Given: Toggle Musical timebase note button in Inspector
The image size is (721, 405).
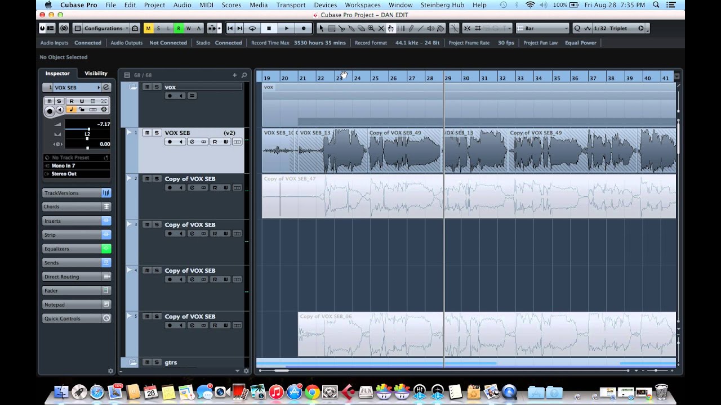Looking at the screenshot, I should tap(72, 109).
